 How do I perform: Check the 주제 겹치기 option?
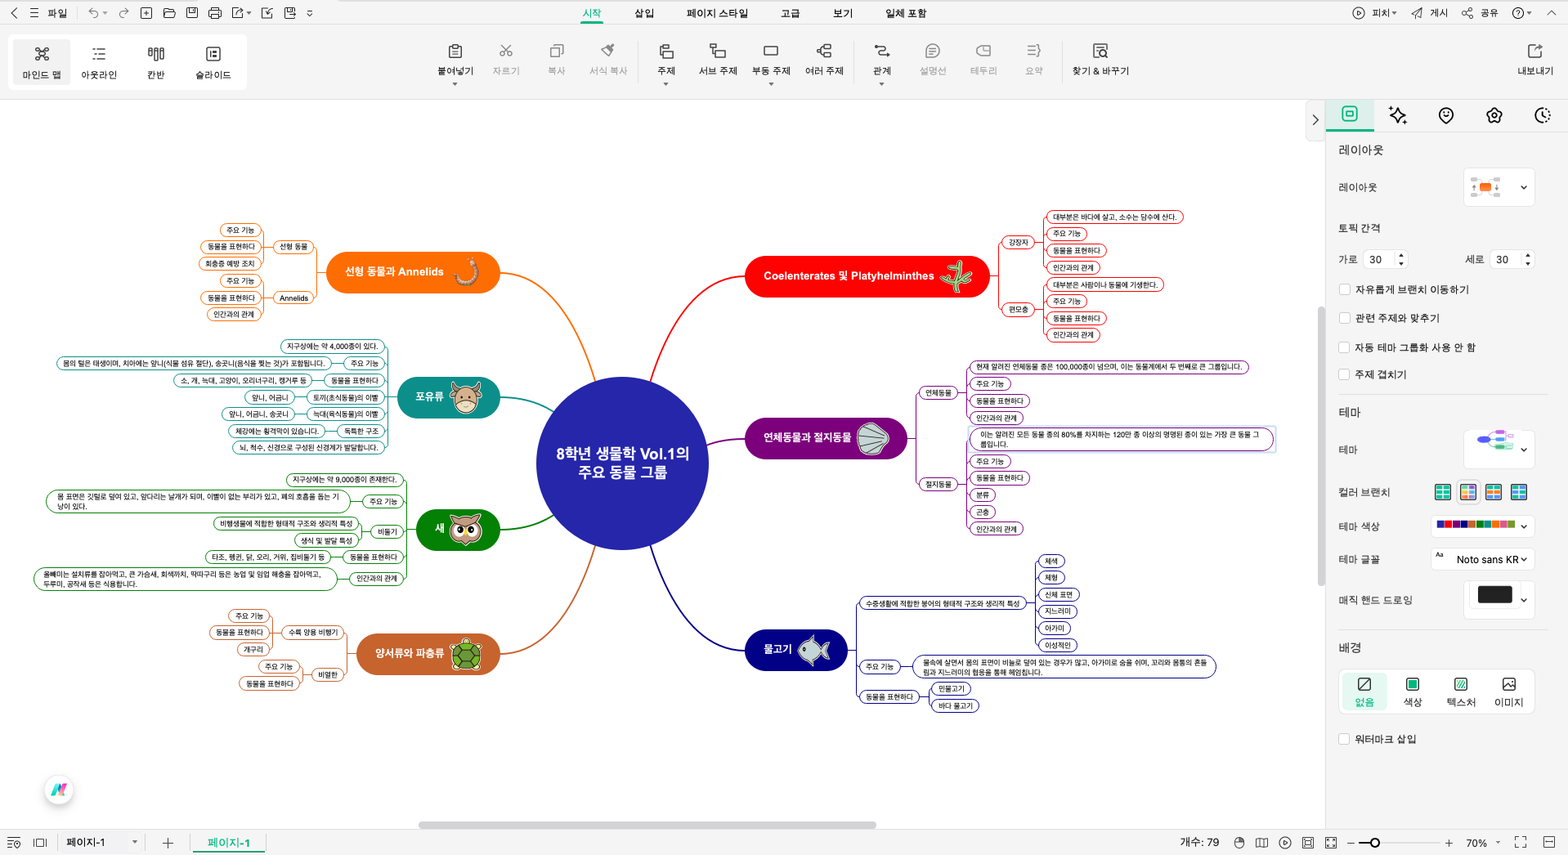[1344, 374]
